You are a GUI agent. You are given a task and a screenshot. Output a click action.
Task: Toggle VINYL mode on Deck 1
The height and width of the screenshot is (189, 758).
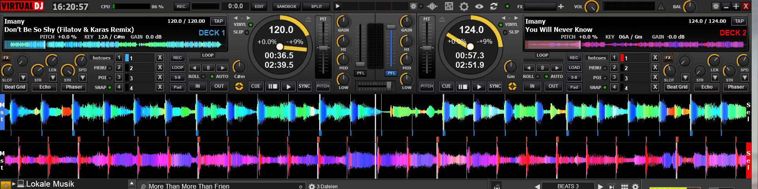250,25
